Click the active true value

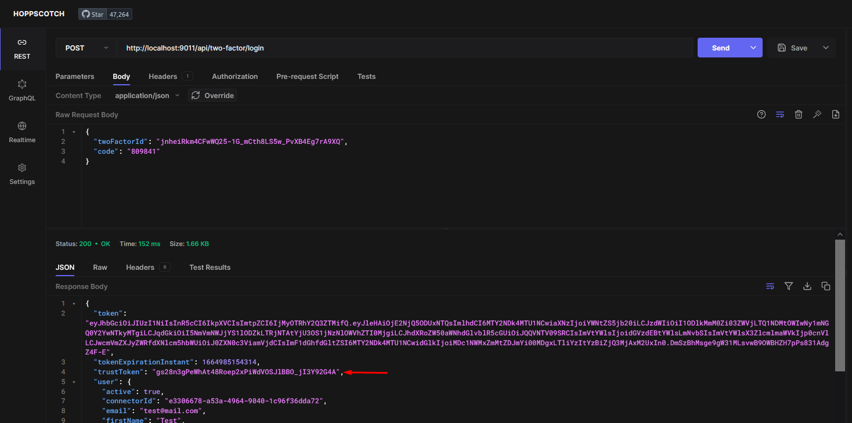point(153,392)
